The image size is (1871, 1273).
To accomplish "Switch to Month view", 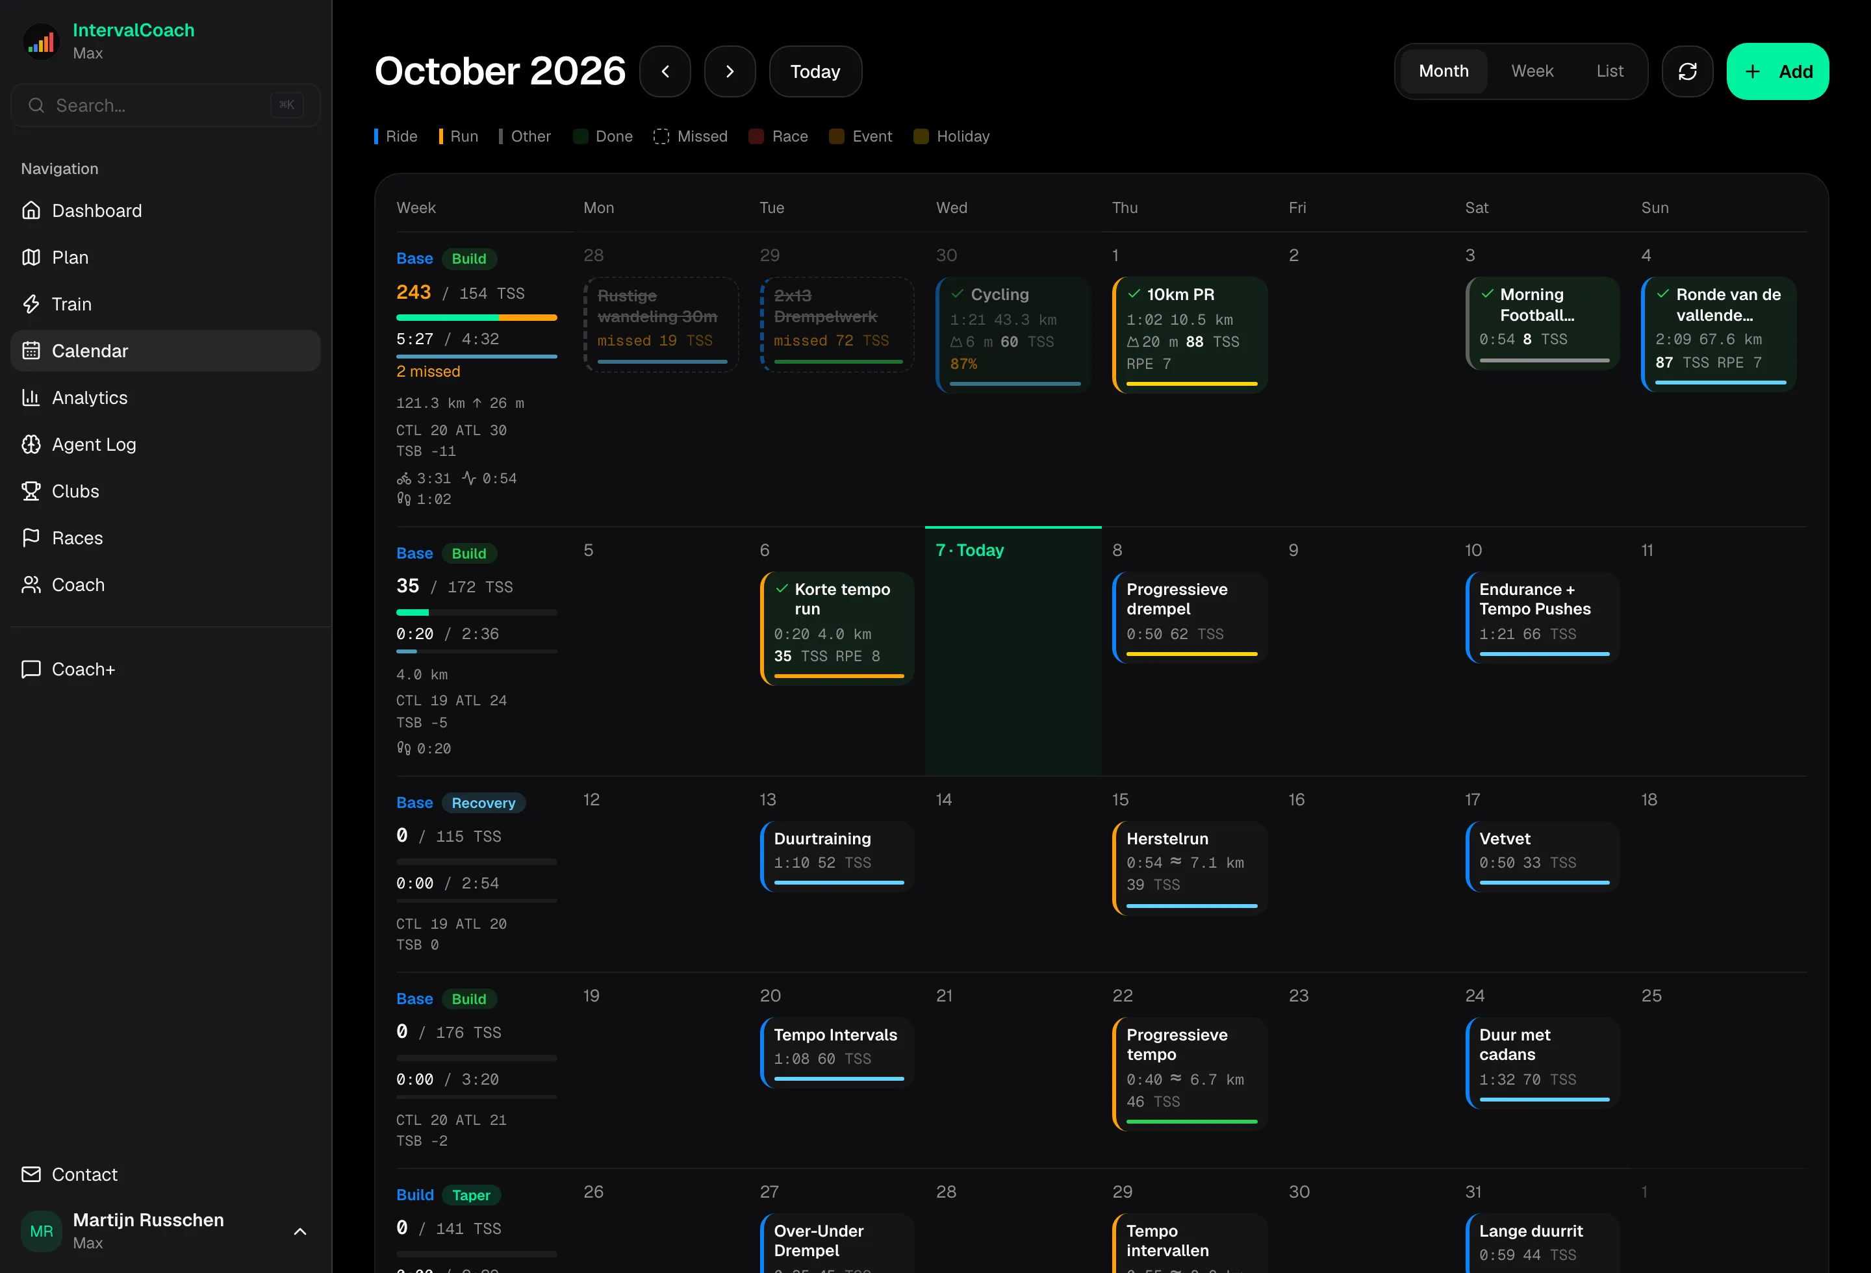I will (1444, 71).
